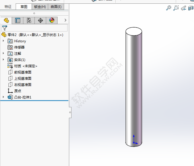Click the 凸台-拉伸1 extrude feature icon
Screen dimensions: 194x166
pyautogui.click(x=10, y=97)
